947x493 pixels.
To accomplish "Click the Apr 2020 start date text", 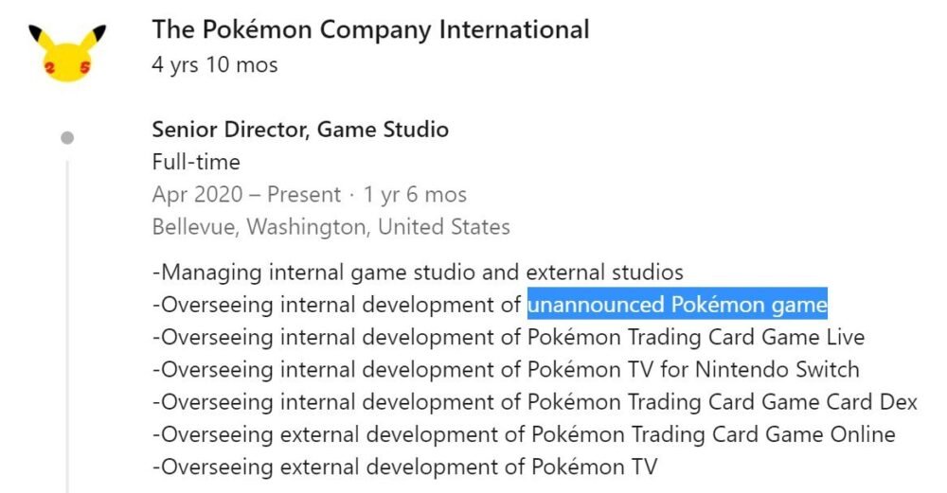I will click(x=197, y=195).
